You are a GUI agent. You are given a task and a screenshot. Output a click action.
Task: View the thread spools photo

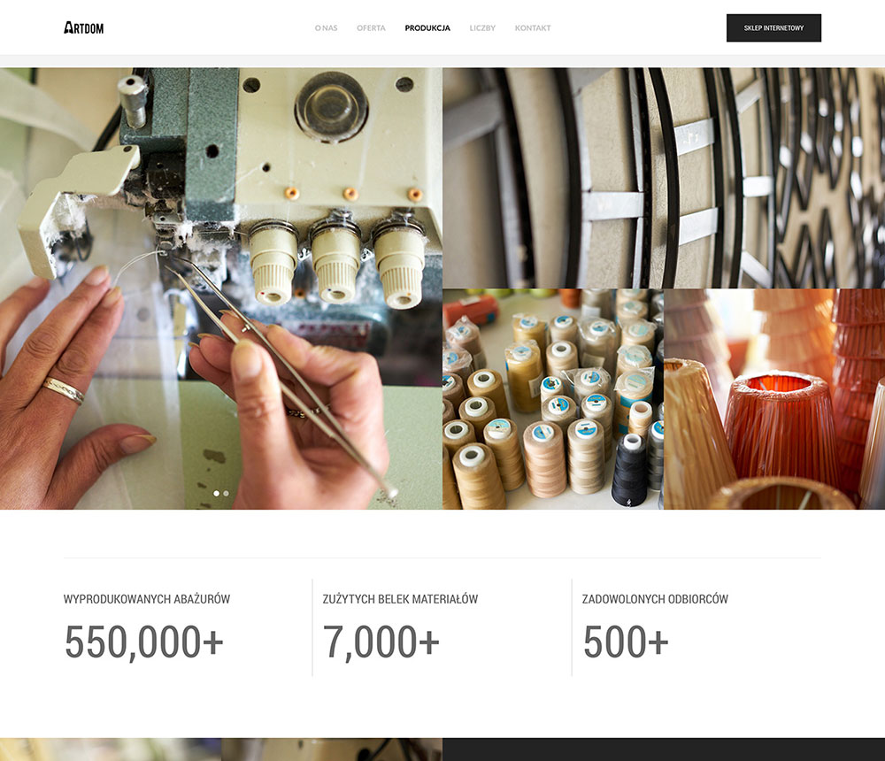(x=553, y=399)
